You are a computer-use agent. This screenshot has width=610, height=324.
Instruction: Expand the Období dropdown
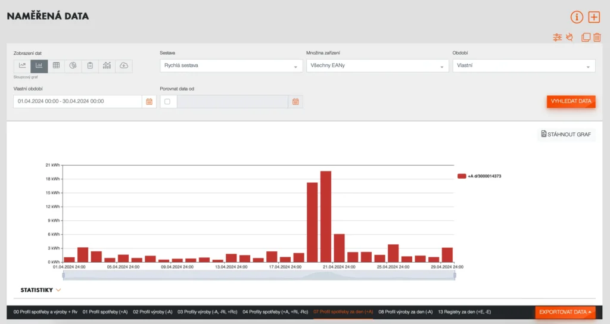pos(524,66)
